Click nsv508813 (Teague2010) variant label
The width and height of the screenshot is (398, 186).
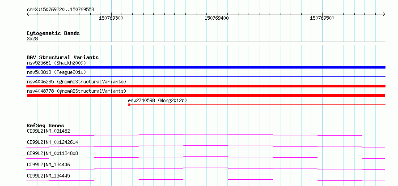coord(56,72)
